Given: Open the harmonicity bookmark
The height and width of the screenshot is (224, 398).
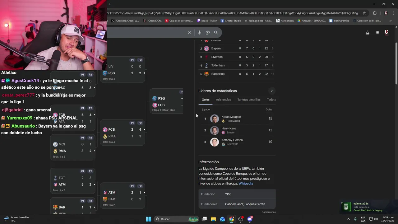Looking at the screenshot, I should 285,21.
